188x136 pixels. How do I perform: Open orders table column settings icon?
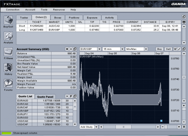pos(184,22)
